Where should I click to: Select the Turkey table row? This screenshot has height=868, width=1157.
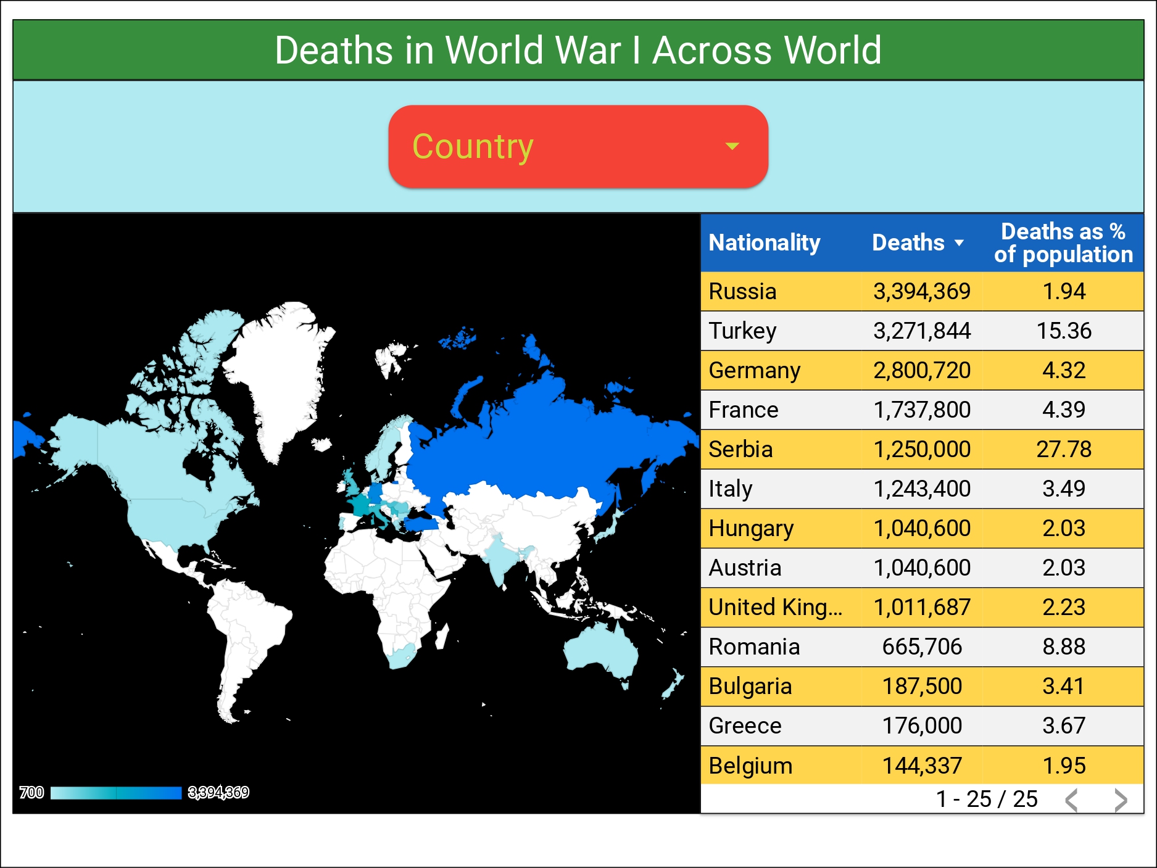[x=922, y=331]
